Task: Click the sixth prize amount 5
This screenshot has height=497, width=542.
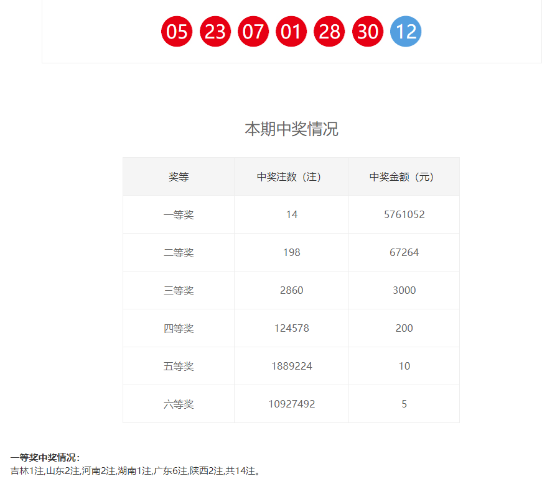Action: pos(404,404)
